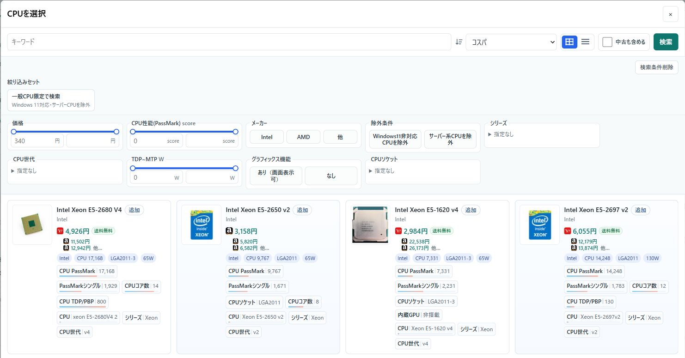
Task: Expand the CPUソケット filter
Action: tap(382, 170)
